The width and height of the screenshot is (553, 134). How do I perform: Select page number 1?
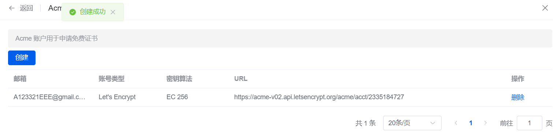471,123
